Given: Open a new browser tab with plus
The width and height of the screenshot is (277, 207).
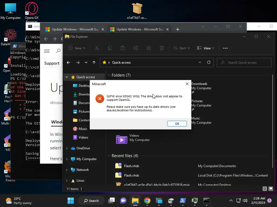Looking at the screenshot, I should click(x=178, y=29).
